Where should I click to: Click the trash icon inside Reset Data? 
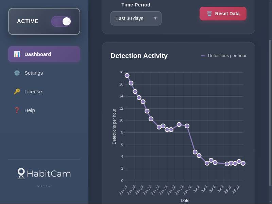point(209,14)
